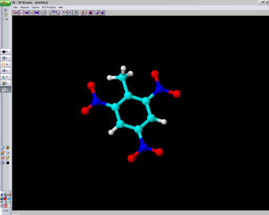Launch Firefox from the quick launch area
The width and height of the screenshot is (269, 215).
click(8, 147)
